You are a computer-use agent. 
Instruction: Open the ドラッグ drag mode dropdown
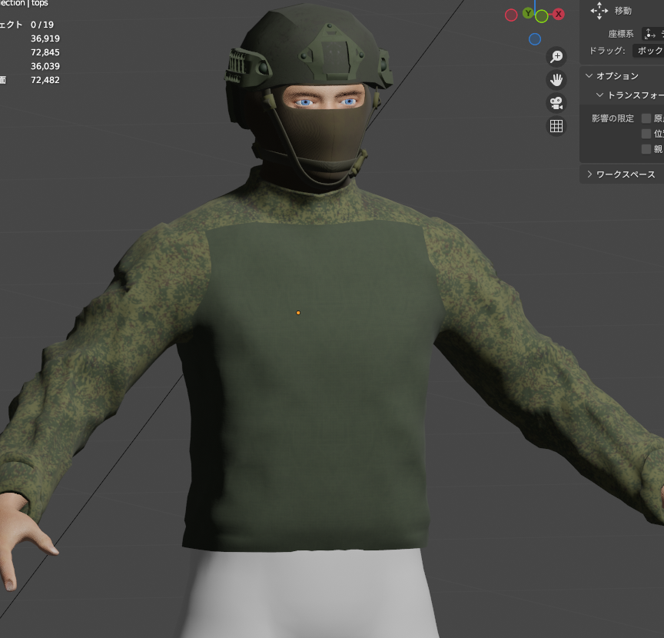pyautogui.click(x=649, y=51)
